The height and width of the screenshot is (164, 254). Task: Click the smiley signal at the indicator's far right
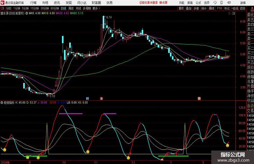(228, 145)
